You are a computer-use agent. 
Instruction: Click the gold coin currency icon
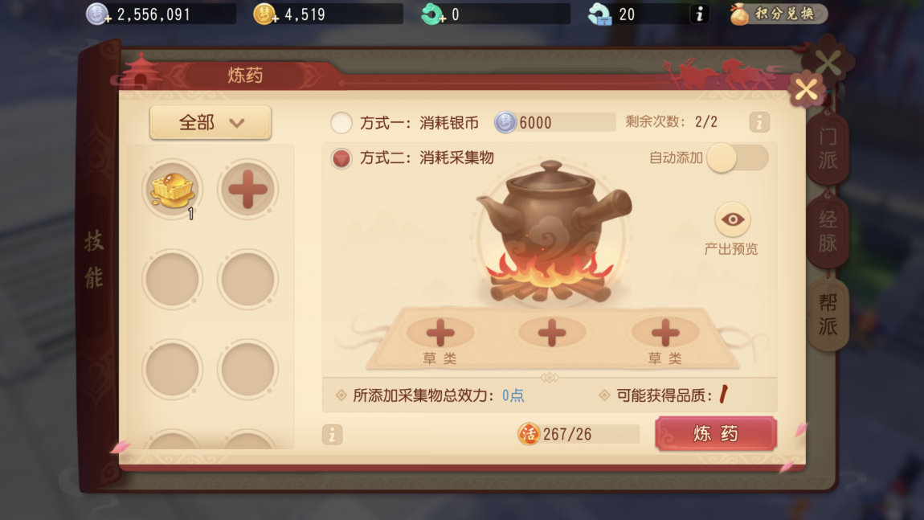[265, 14]
